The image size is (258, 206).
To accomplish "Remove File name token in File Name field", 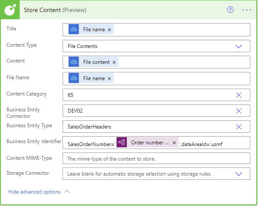I will (109, 78).
